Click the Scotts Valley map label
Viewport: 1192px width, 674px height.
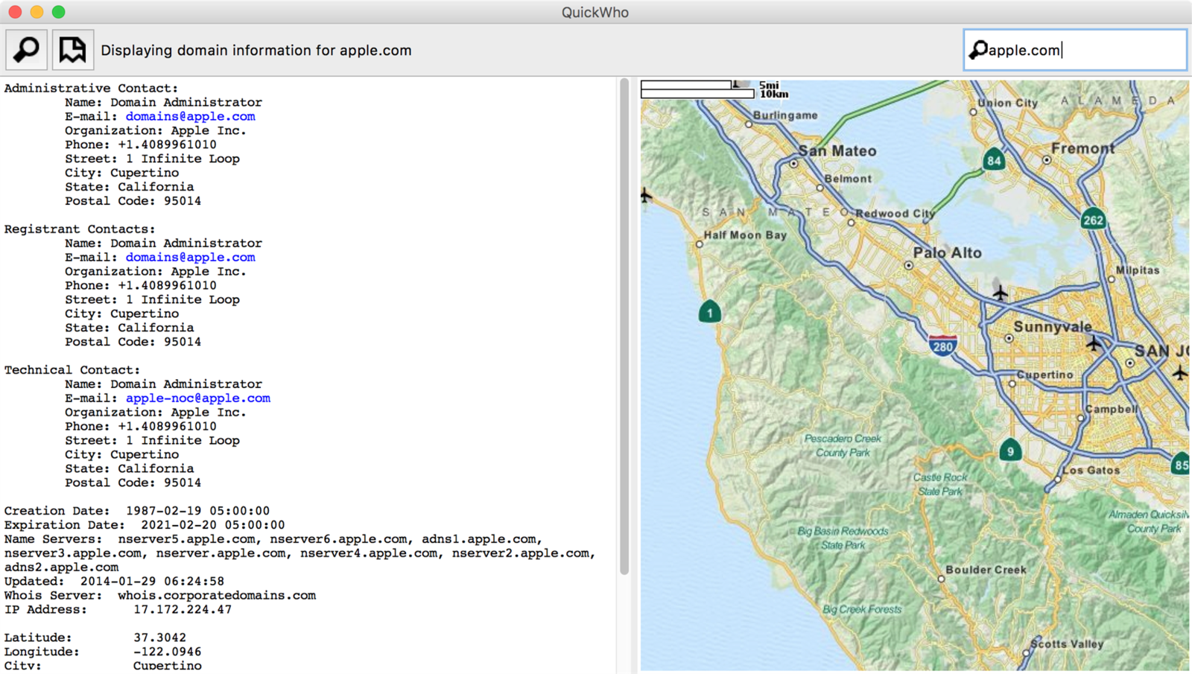[1067, 643]
